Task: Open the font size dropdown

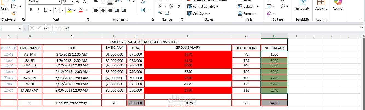Action: (x=72, y=1)
